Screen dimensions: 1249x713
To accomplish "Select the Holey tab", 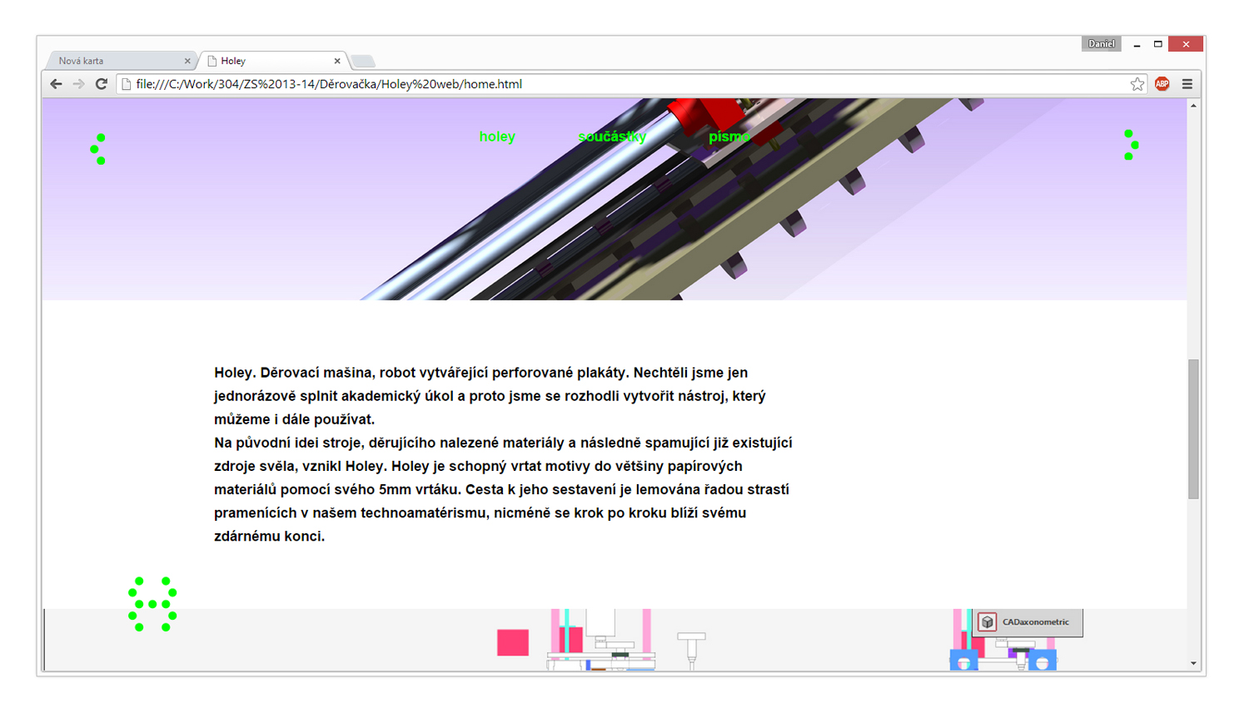I will pyautogui.click(x=275, y=61).
